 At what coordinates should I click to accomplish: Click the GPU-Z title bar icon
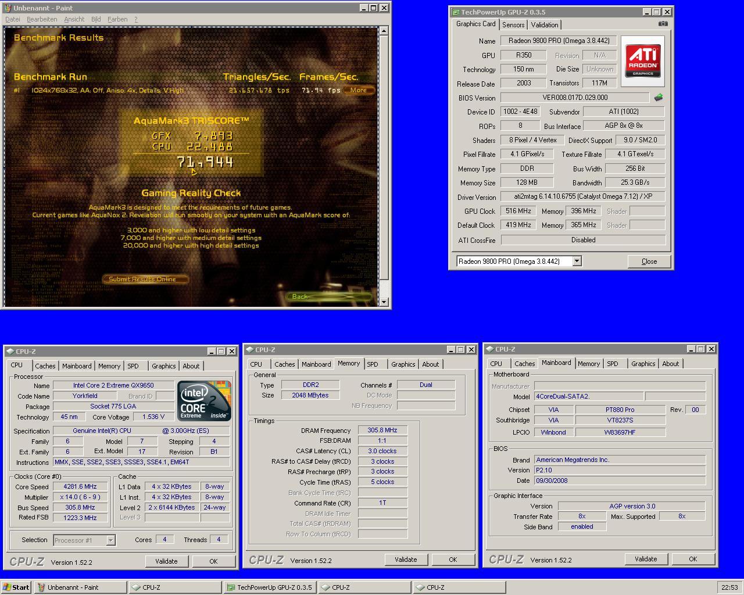coord(456,12)
